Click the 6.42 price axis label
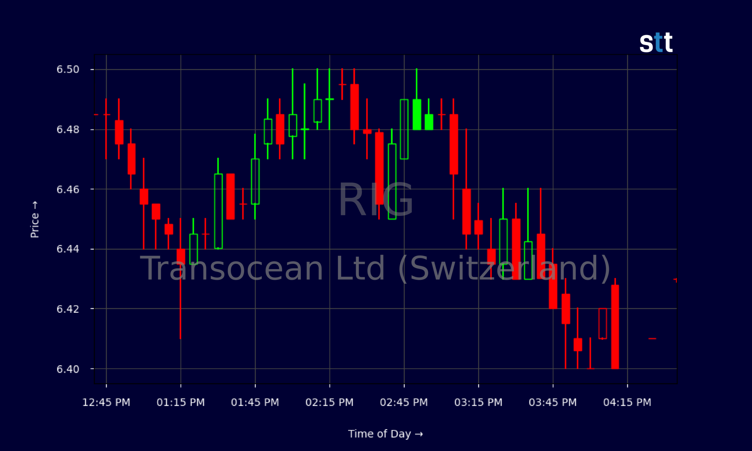 click(x=68, y=309)
